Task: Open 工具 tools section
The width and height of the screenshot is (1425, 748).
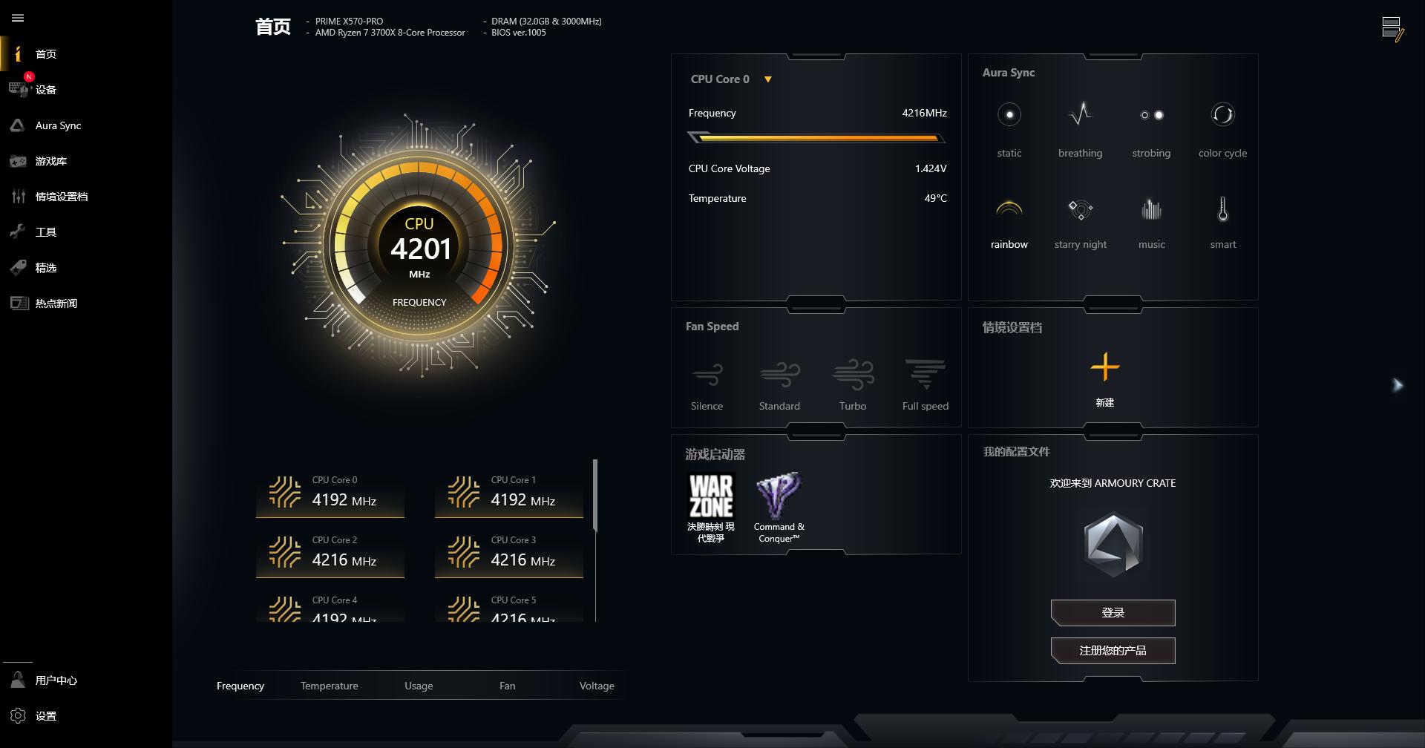Action: (45, 232)
